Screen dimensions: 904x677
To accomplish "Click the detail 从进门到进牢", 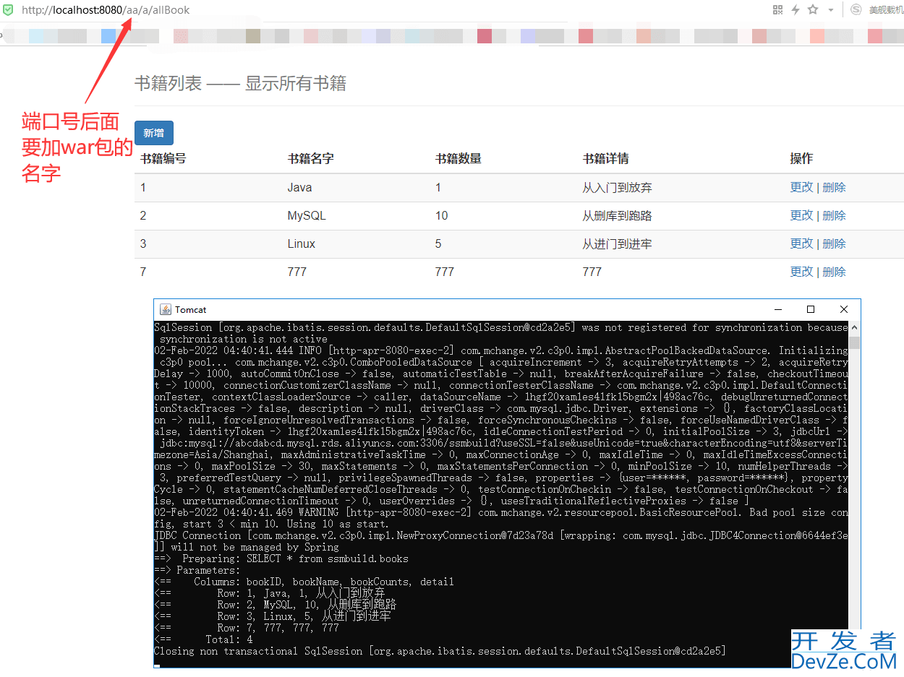I will (618, 243).
